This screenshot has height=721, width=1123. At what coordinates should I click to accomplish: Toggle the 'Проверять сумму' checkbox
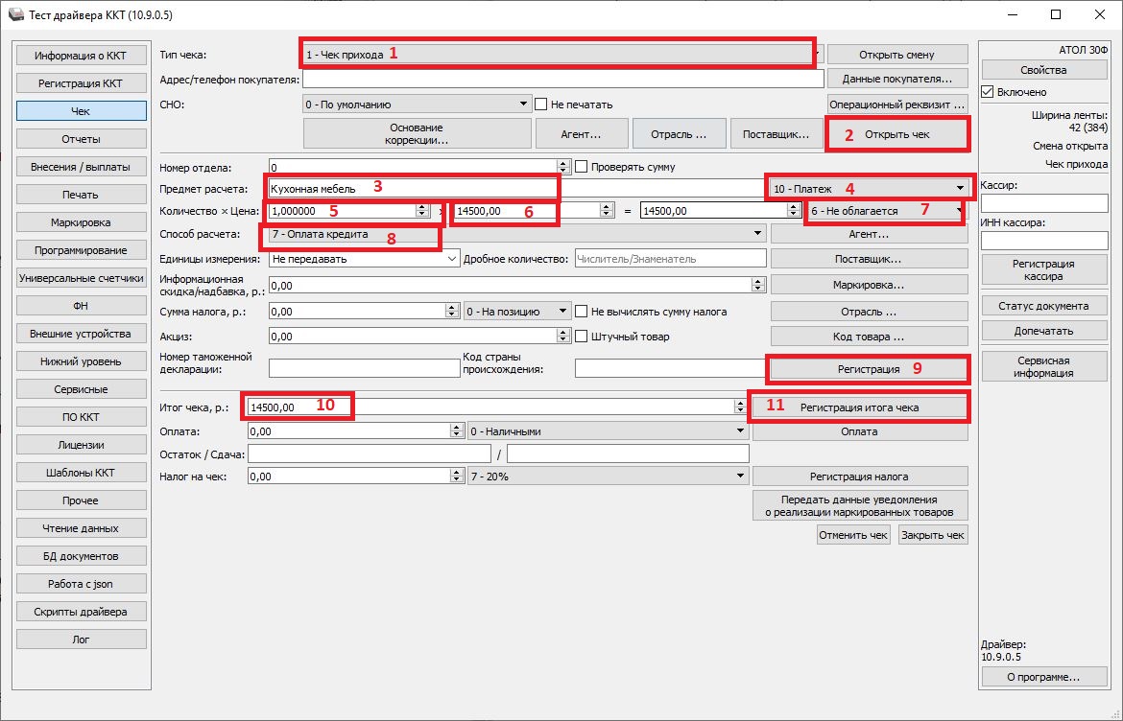tap(582, 167)
